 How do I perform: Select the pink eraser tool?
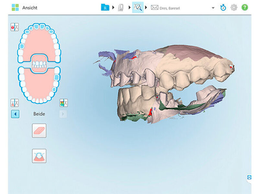[x=39, y=131]
